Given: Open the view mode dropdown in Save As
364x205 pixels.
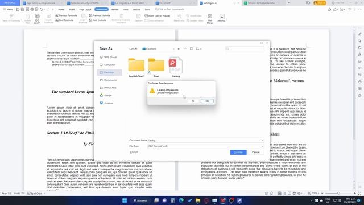Looking at the screenshot, I should click(x=198, y=49).
